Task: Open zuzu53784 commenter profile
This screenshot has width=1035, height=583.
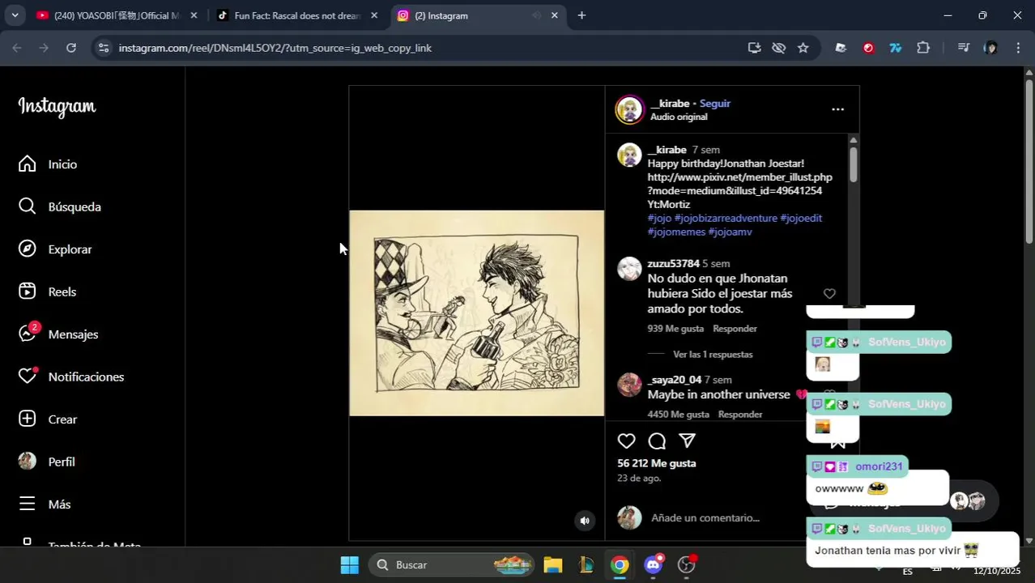Action: [x=673, y=264]
